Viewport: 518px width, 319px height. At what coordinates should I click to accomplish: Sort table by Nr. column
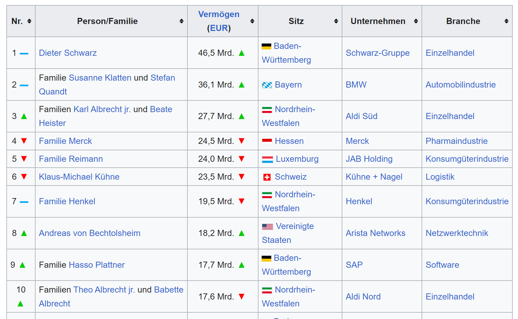pos(29,21)
